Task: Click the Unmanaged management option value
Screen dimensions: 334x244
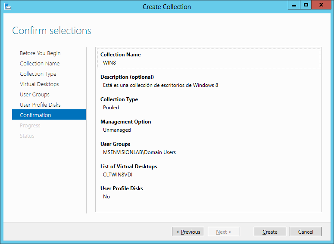Action: click(117, 130)
